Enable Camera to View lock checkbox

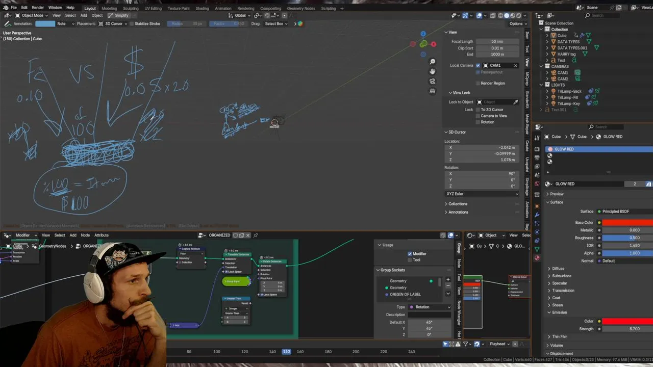pyautogui.click(x=478, y=116)
